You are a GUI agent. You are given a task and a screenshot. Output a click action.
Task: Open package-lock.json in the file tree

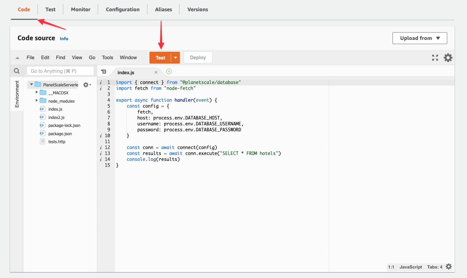[x=64, y=125]
